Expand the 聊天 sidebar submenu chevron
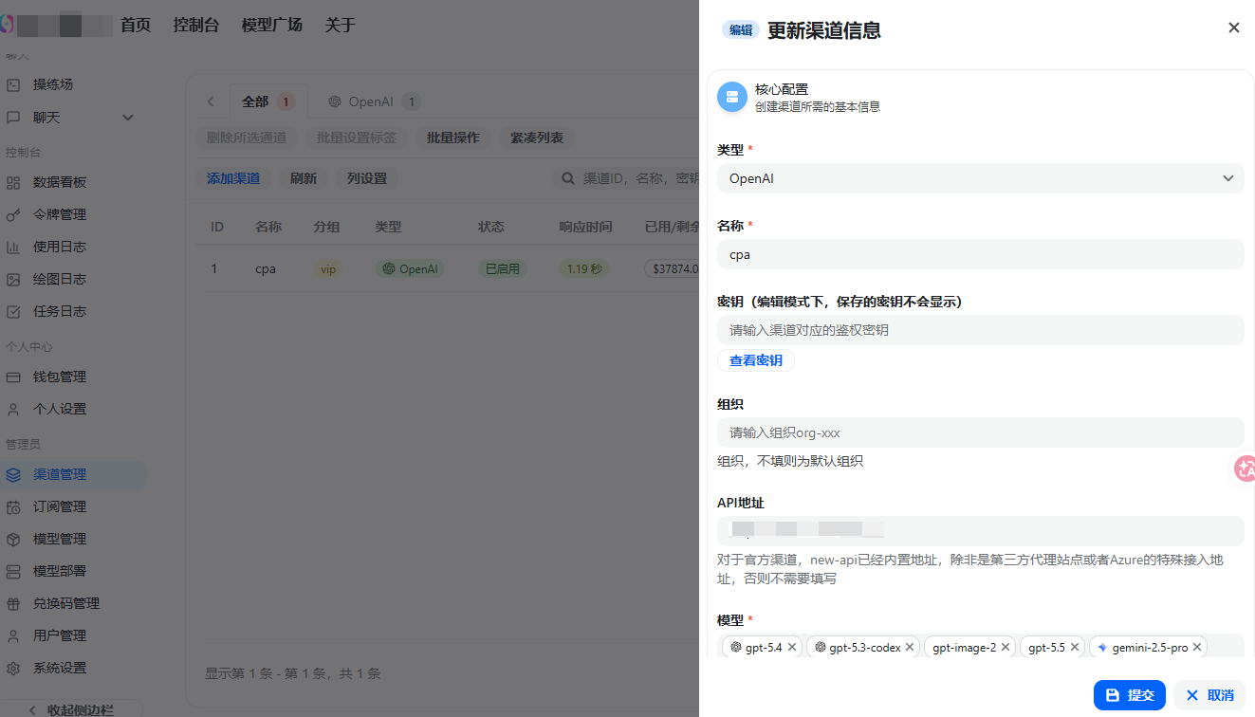 (x=128, y=118)
